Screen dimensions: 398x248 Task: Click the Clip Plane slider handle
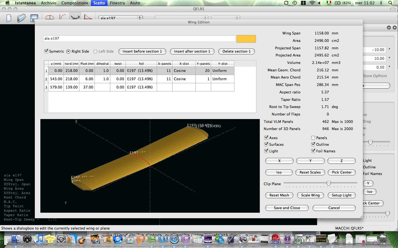click(328, 184)
